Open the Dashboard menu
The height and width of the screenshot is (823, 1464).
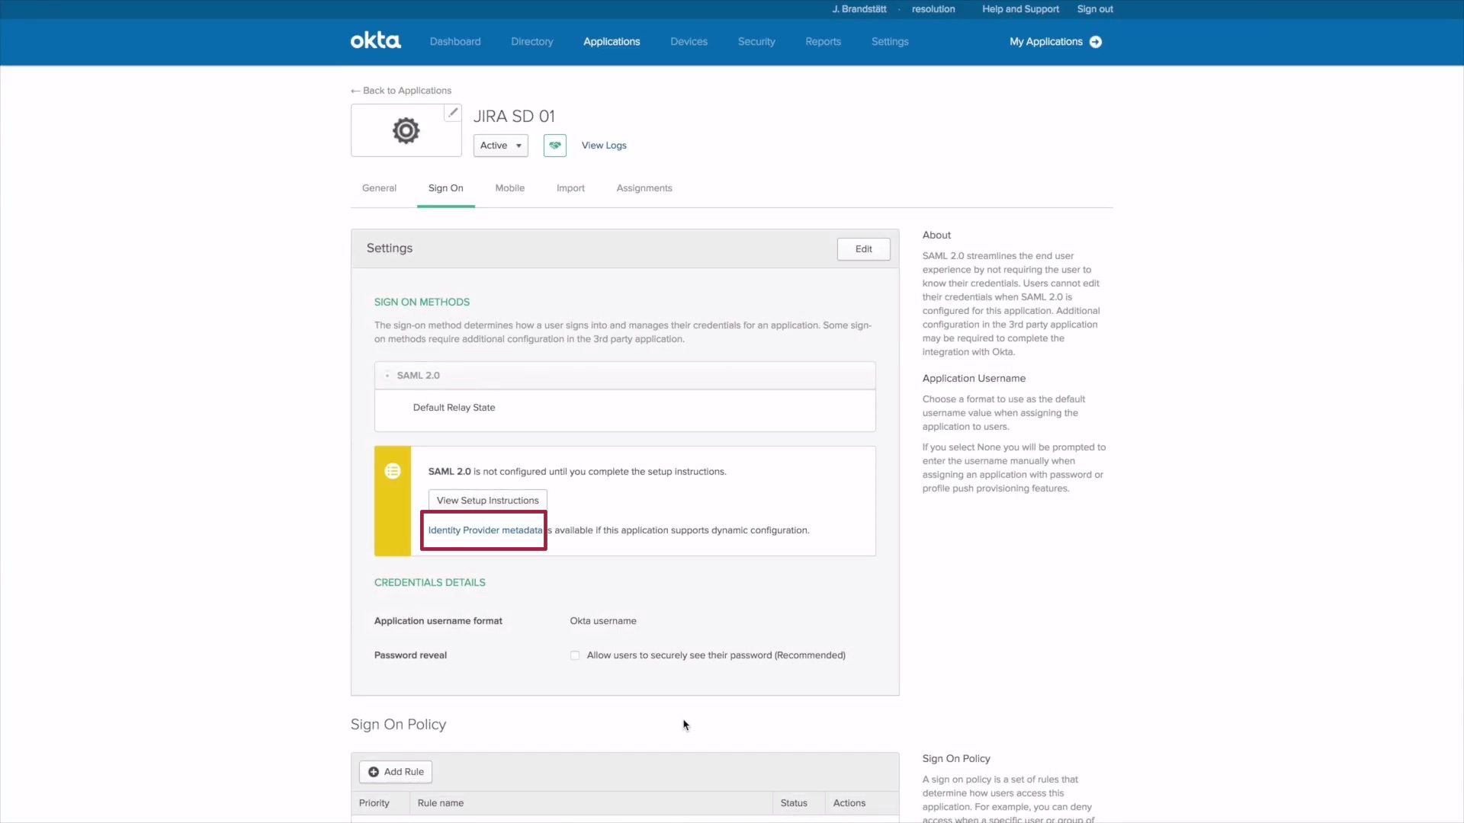click(x=455, y=42)
